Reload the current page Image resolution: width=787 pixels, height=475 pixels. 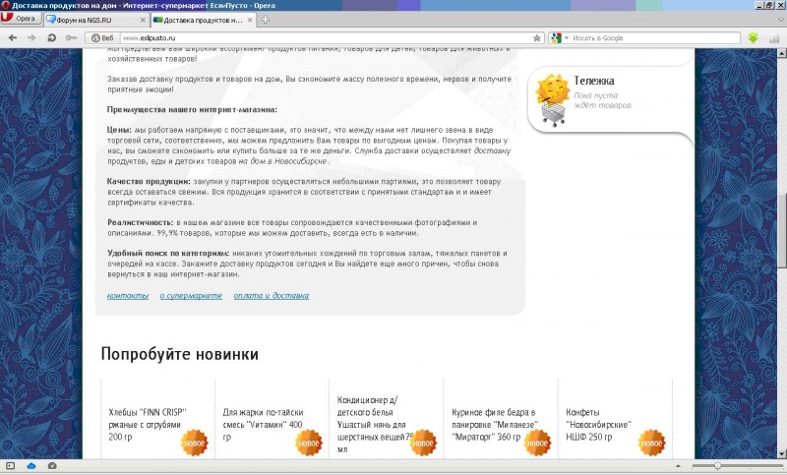point(51,37)
